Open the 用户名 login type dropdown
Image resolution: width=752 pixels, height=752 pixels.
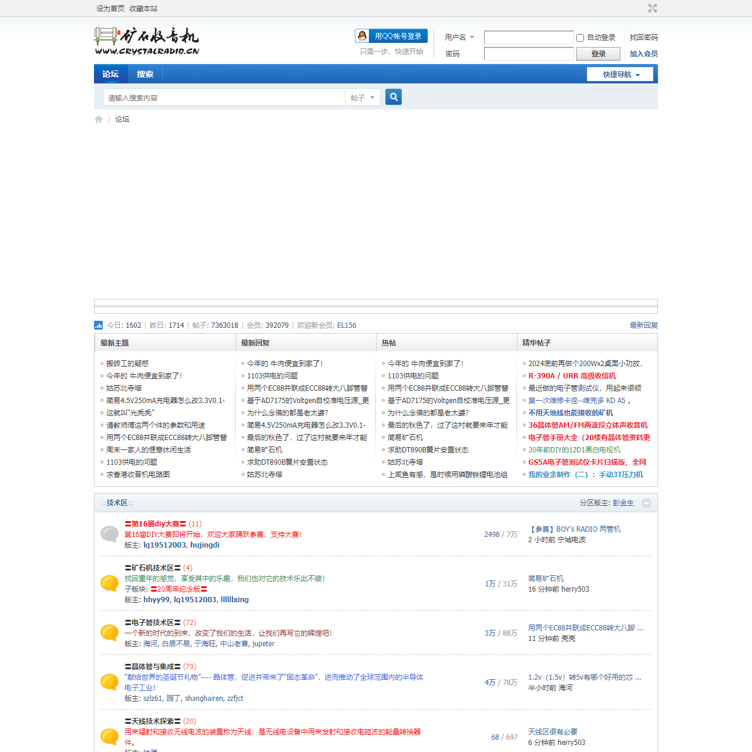coord(459,38)
